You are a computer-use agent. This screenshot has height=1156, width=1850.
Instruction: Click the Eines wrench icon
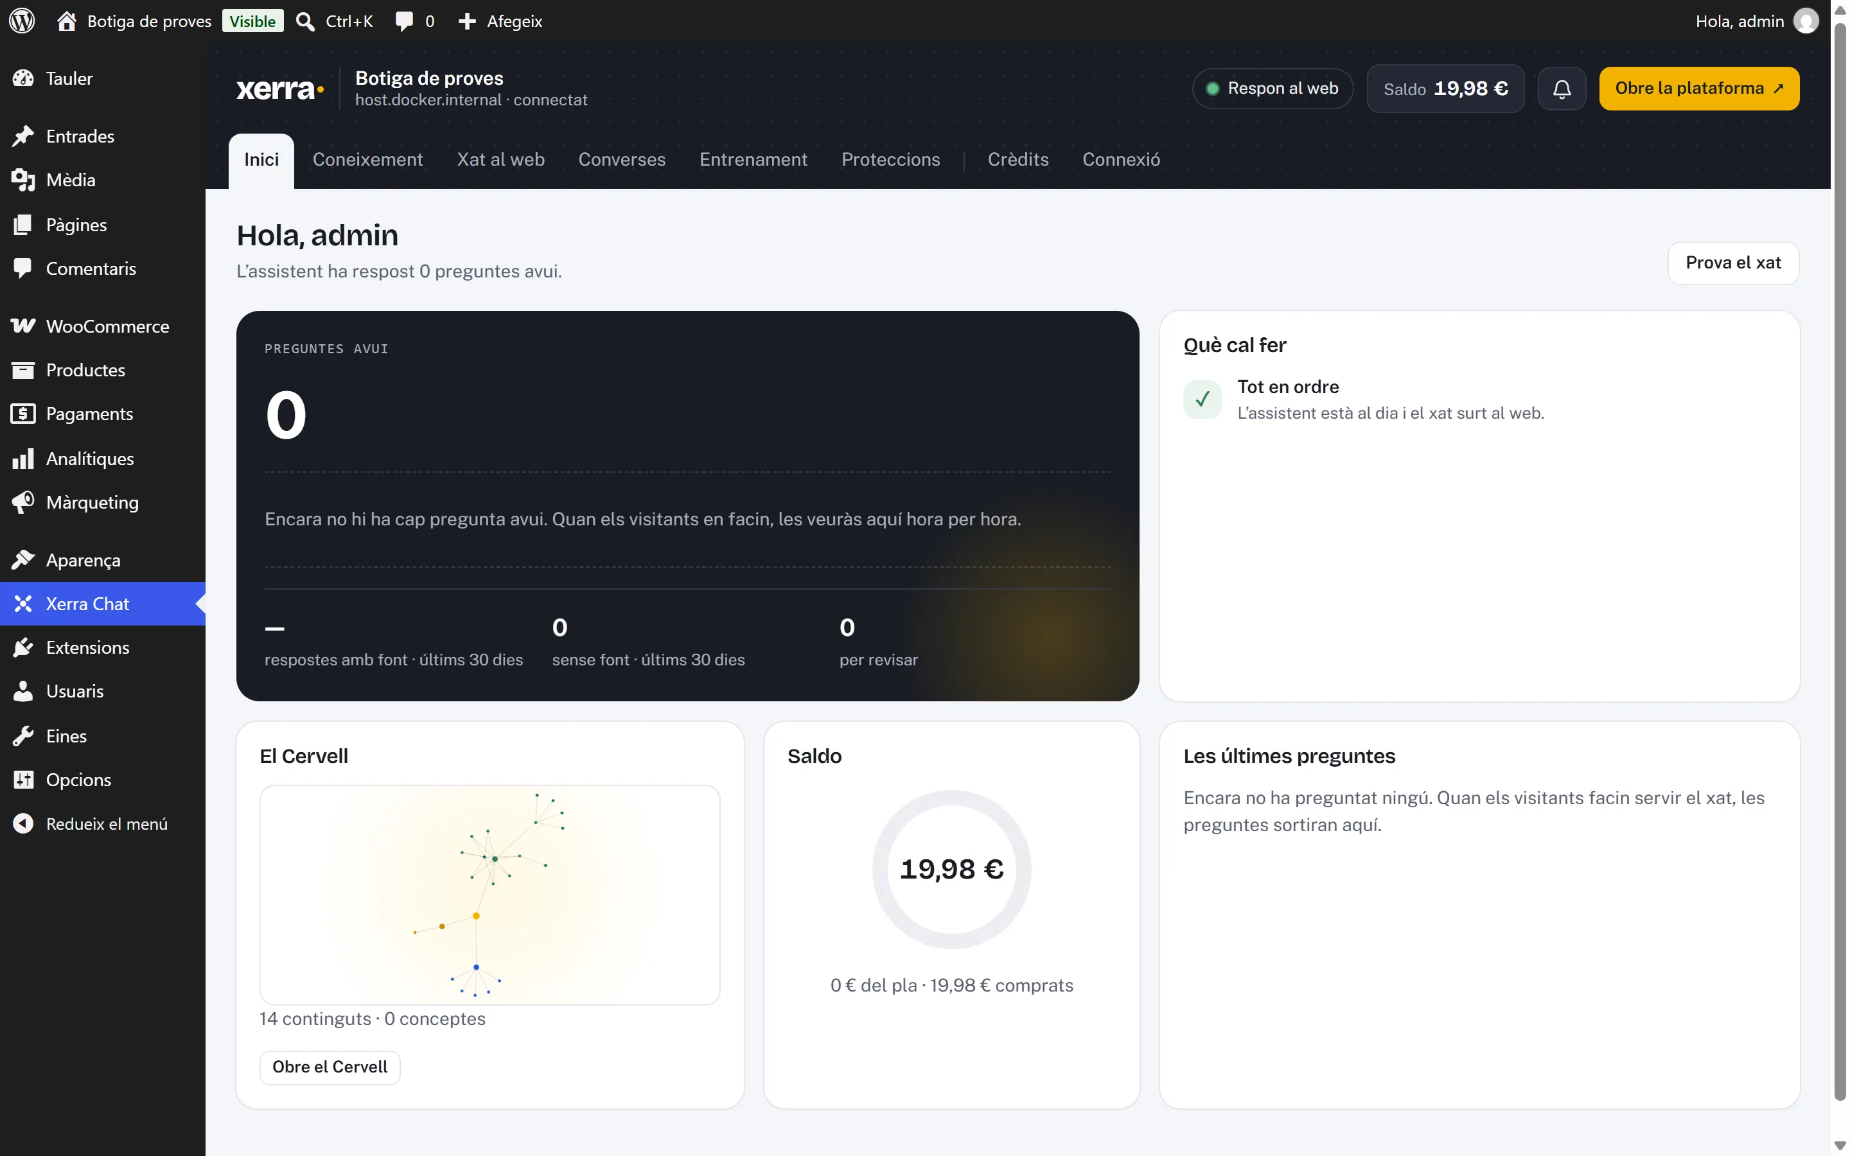click(23, 735)
